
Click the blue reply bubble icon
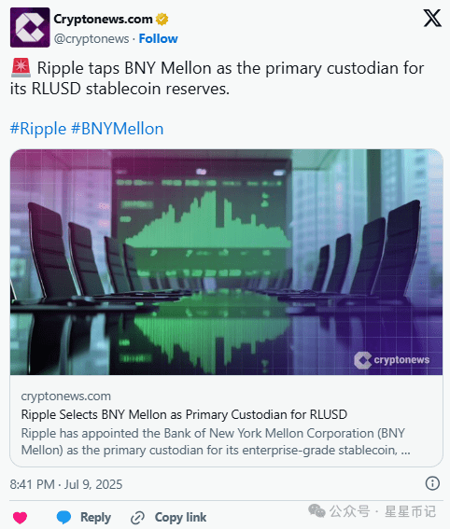(x=63, y=517)
